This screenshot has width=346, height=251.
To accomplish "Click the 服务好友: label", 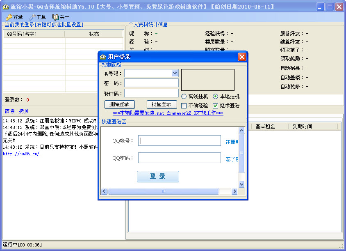I will (292, 33).
